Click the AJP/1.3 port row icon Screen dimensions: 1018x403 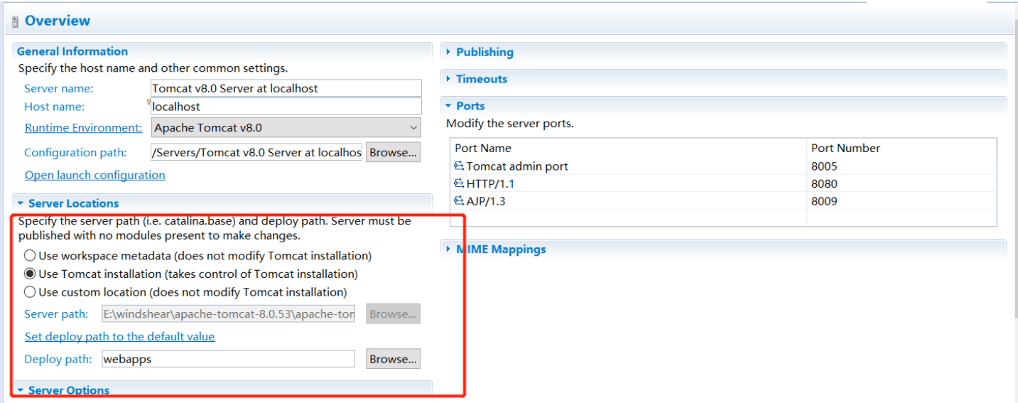click(459, 201)
